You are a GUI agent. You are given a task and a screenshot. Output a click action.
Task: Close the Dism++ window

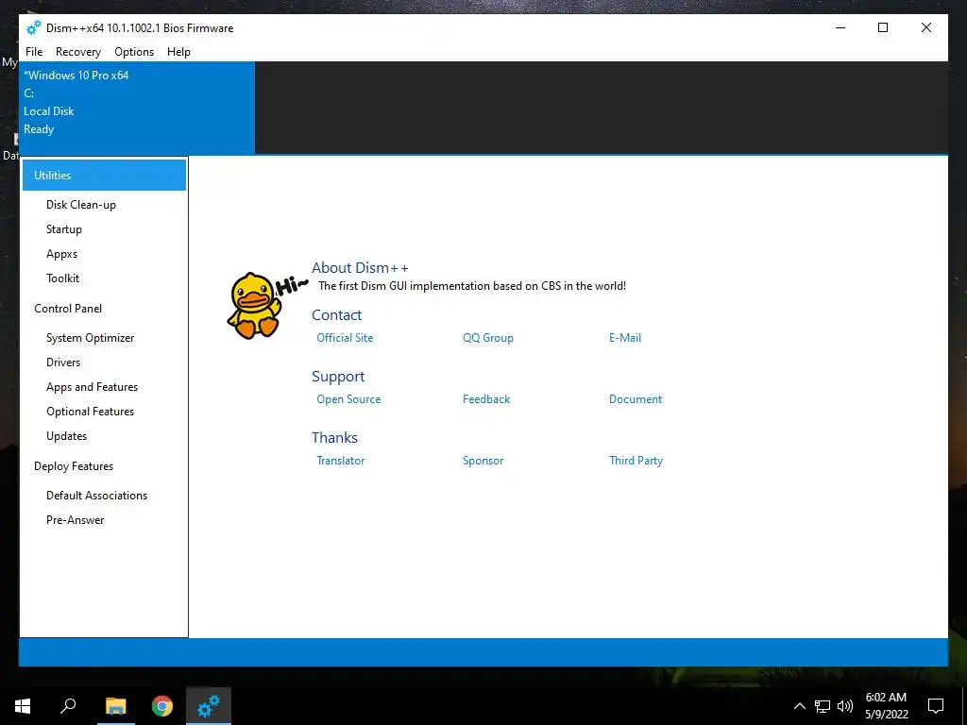926,27
